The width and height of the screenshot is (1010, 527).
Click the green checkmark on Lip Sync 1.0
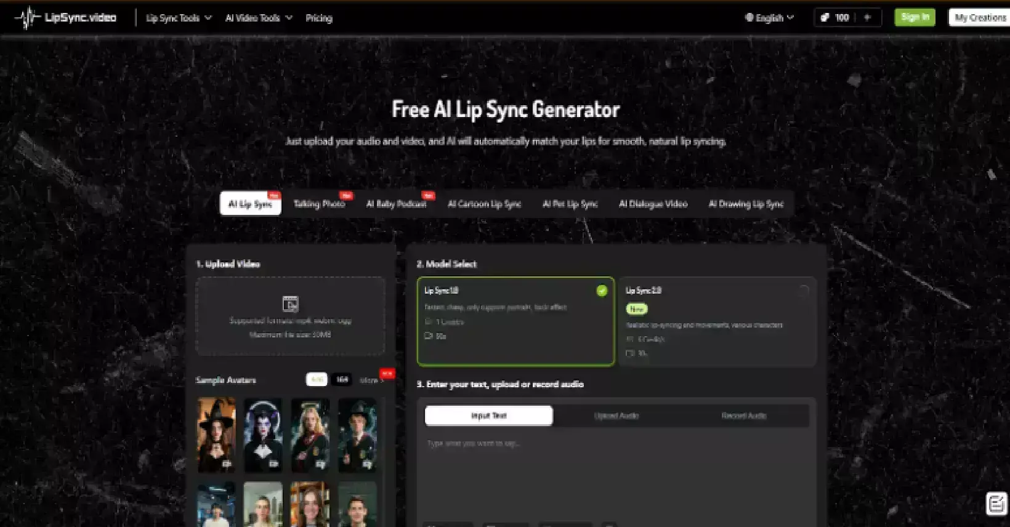(x=602, y=291)
